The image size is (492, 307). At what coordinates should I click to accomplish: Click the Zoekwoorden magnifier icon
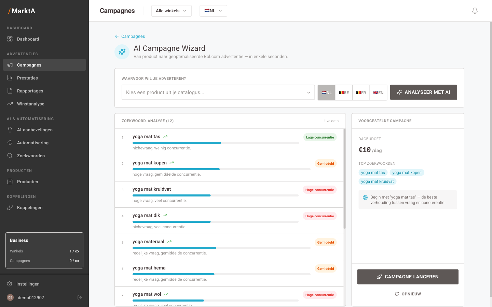click(10, 156)
